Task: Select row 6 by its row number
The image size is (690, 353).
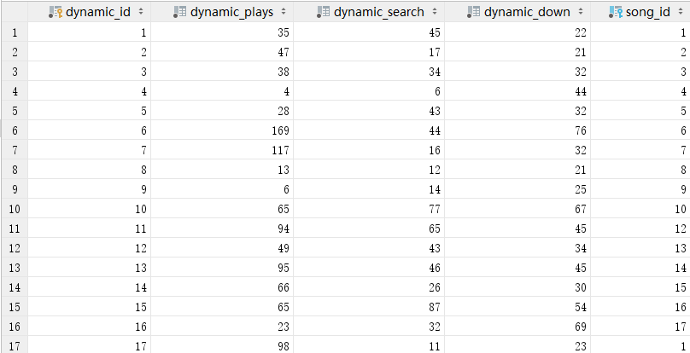Action: pyautogui.click(x=14, y=131)
